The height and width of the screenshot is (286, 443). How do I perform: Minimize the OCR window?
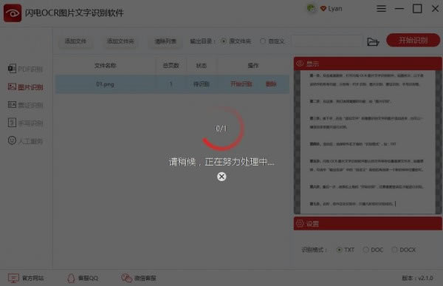point(399,9)
